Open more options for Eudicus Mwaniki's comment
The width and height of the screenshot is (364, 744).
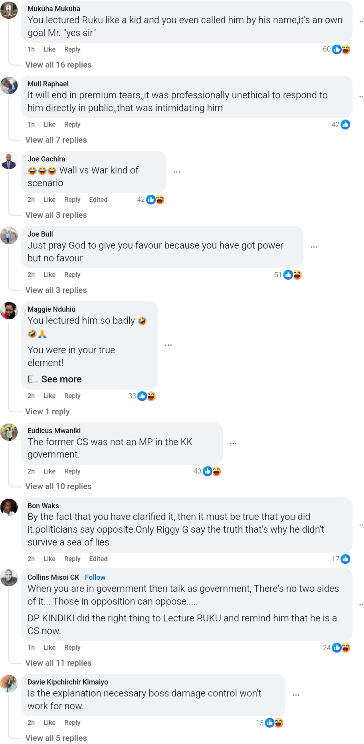coord(233,444)
